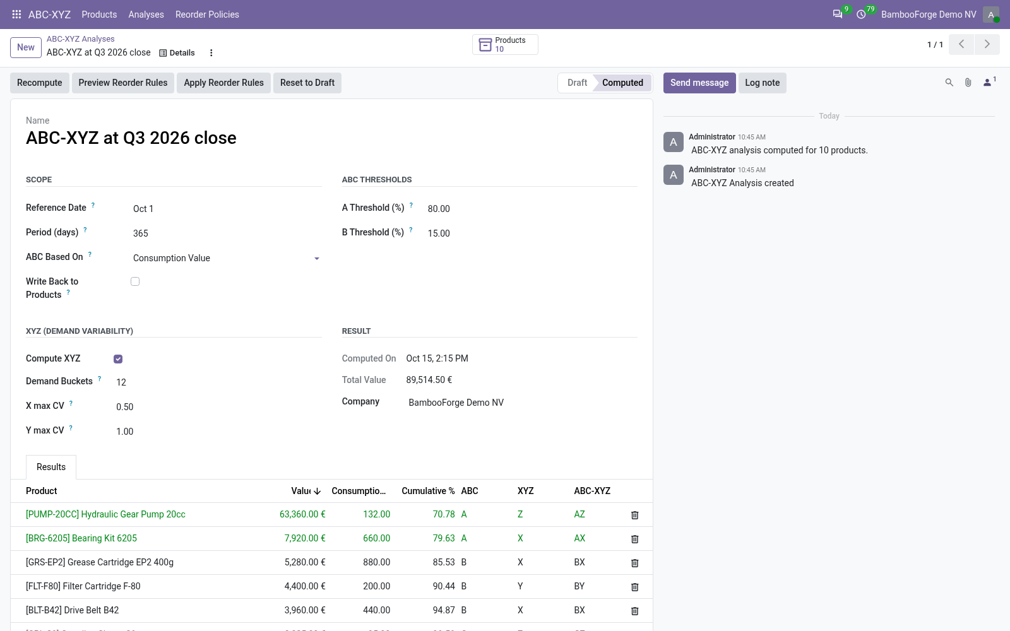Go to the next record arrow
Image resolution: width=1010 pixels, height=631 pixels.
(x=987, y=44)
